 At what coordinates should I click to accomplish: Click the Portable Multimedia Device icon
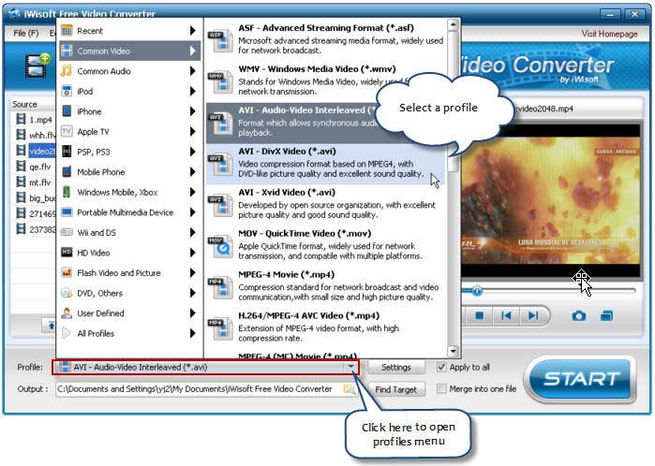click(x=67, y=211)
